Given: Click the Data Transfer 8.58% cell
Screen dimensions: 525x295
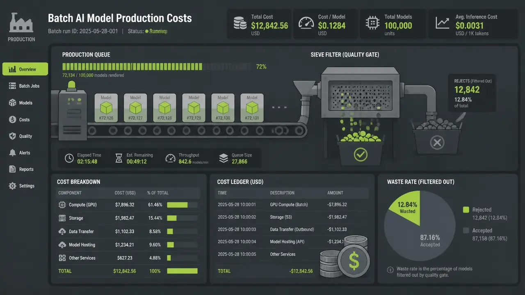Looking at the screenshot, I should [155, 231].
